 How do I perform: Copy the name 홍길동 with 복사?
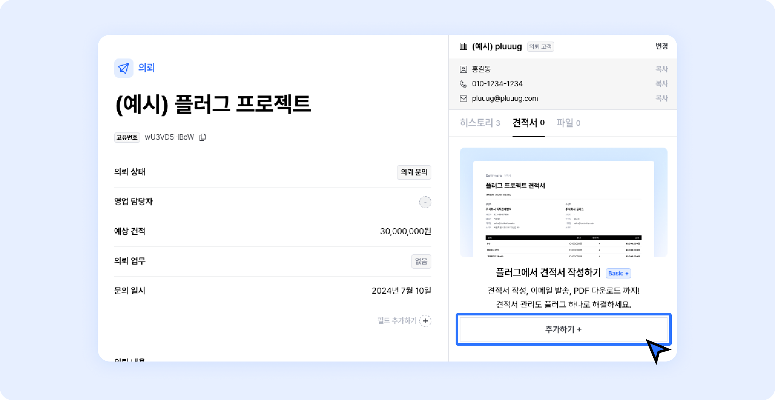661,69
